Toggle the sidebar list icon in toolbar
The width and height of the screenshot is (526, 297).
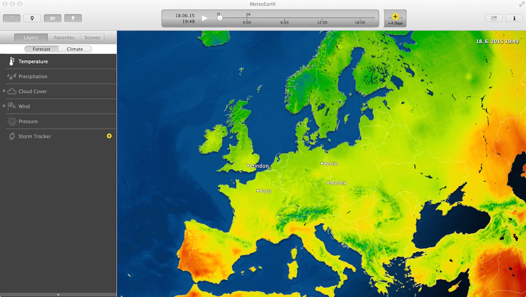(12, 18)
